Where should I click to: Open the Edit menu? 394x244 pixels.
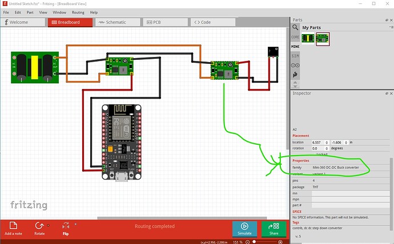click(x=18, y=13)
